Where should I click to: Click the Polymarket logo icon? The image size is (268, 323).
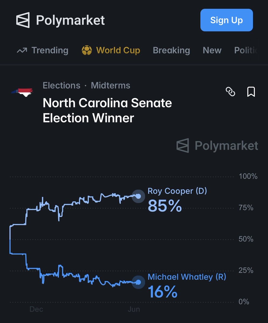coord(23,20)
